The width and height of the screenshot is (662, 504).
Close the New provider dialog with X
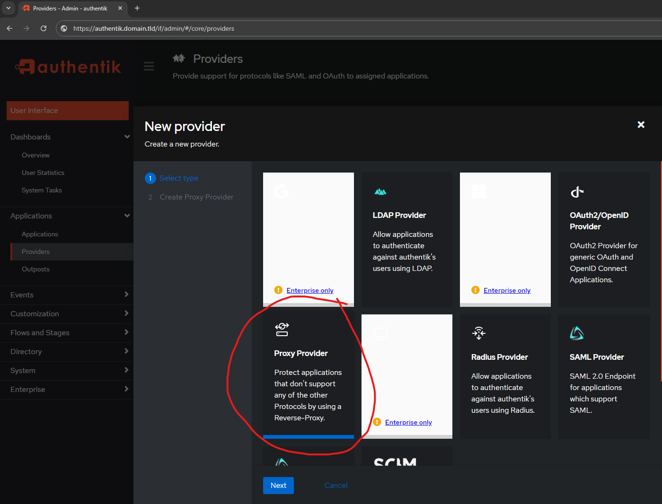pos(641,124)
